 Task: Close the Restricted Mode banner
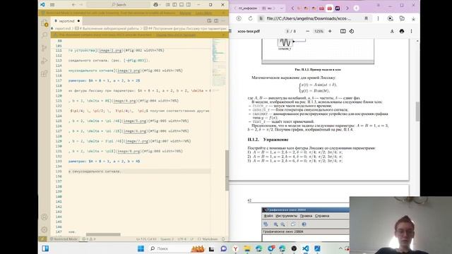pos(224,13)
